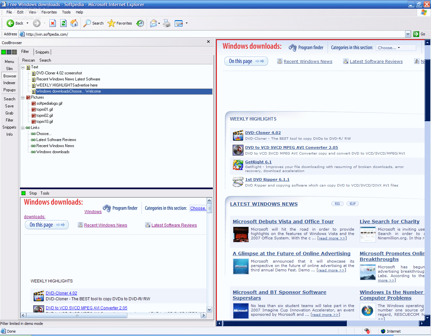
Task: Select DVD-Cloner 4.02 screenshot tree item
Action: tap(59, 73)
